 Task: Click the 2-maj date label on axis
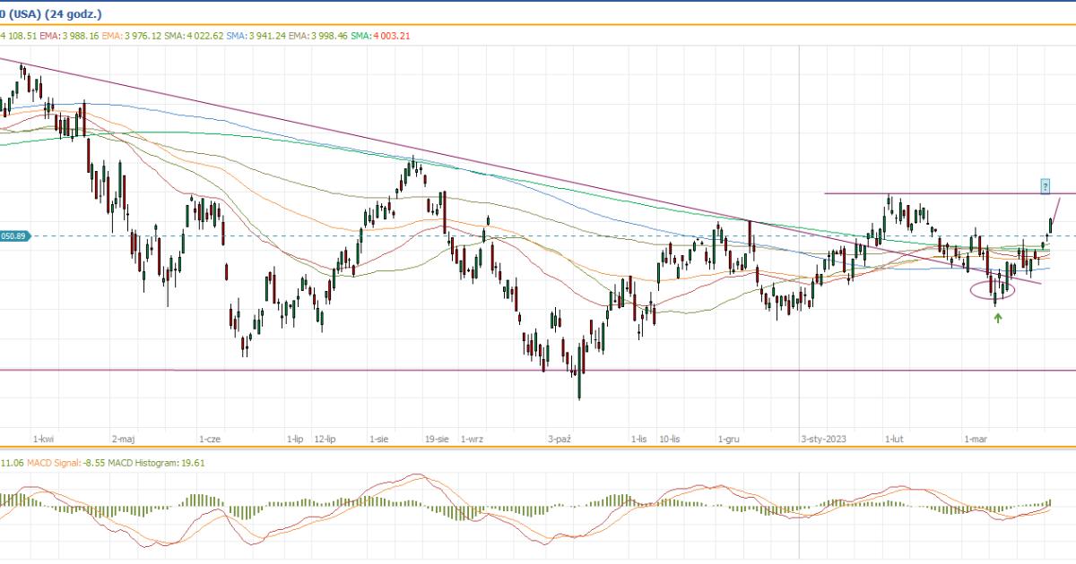tap(124, 440)
